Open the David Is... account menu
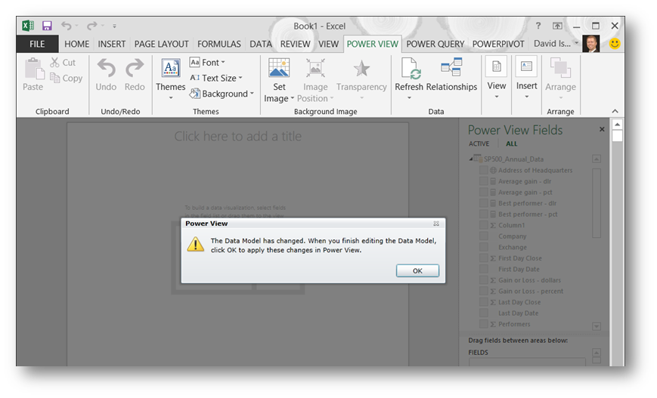657x398 pixels. (x=556, y=44)
